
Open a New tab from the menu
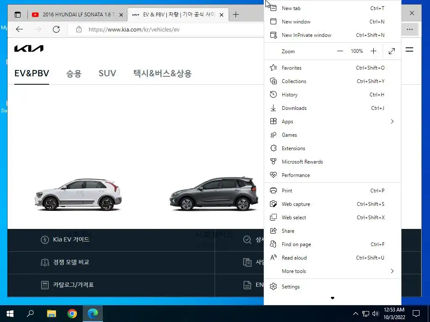pyautogui.click(x=333, y=8)
